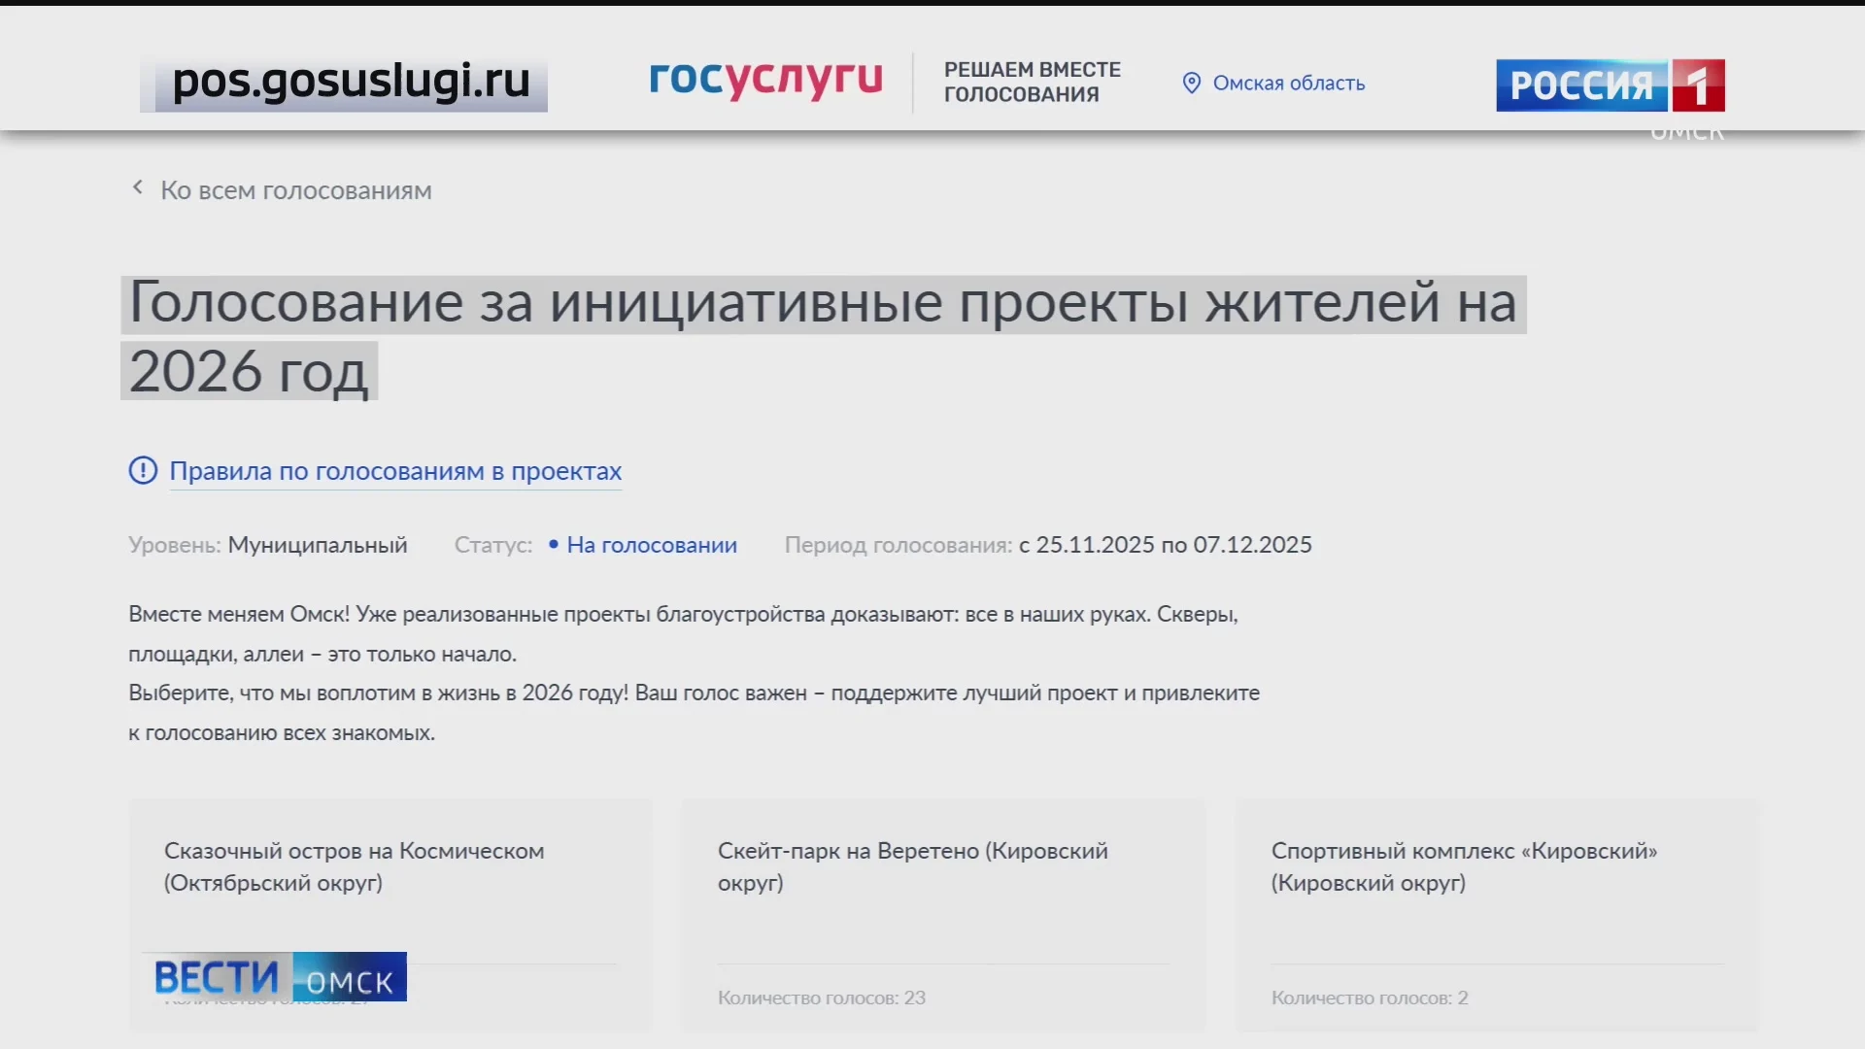Image resolution: width=1865 pixels, height=1049 pixels.
Task: Open the Омская область region selector
Action: [1287, 83]
